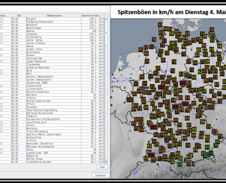Click the green 26 map marker
Screen dimensions: 226x183
(x=211, y=153)
